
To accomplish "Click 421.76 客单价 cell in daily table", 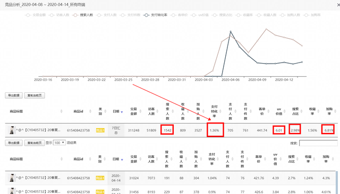I will 259,178.
